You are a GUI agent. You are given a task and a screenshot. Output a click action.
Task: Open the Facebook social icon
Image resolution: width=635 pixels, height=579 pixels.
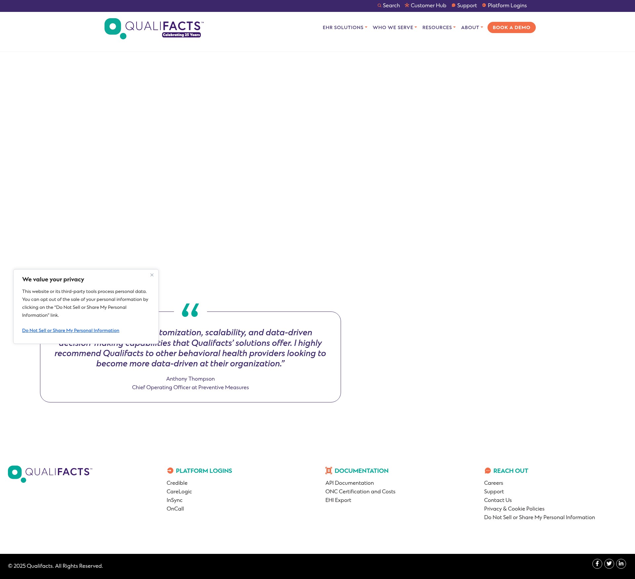(x=597, y=564)
